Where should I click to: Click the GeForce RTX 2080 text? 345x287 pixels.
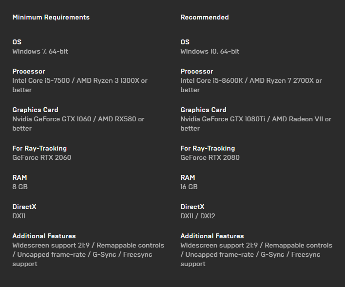(210, 157)
